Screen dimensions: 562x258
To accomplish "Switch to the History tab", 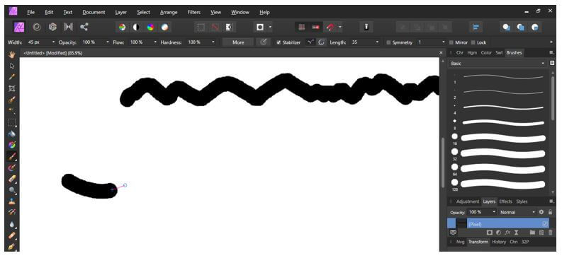I will coord(499,242).
